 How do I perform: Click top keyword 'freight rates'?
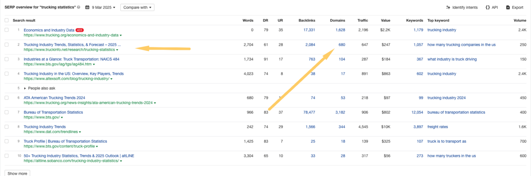[x=438, y=127]
